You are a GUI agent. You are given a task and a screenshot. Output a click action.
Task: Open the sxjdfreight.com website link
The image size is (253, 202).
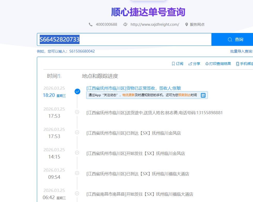point(155,24)
